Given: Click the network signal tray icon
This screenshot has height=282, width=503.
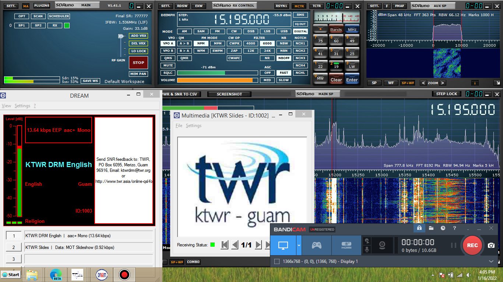Looking at the screenshot, I should [x=459, y=275].
